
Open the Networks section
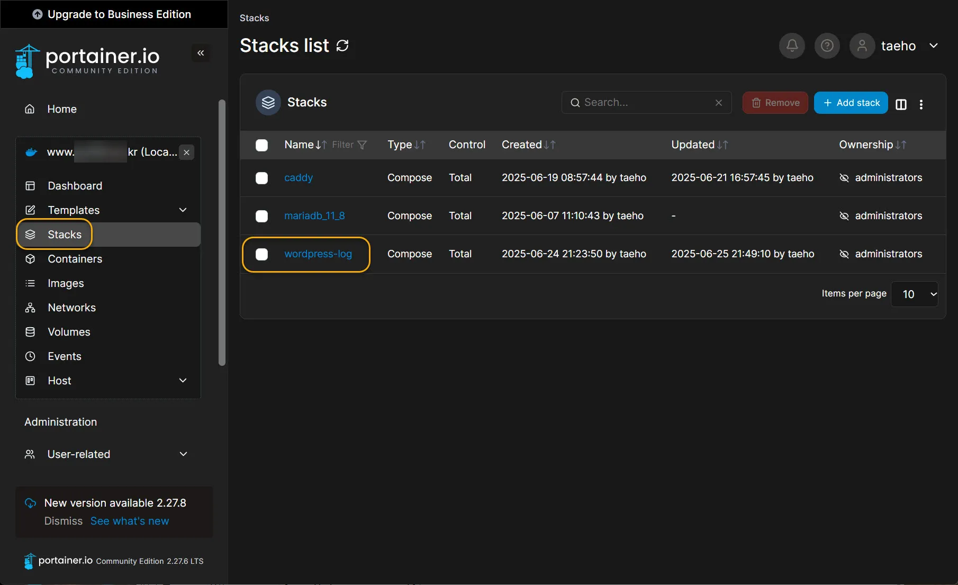[x=72, y=307]
